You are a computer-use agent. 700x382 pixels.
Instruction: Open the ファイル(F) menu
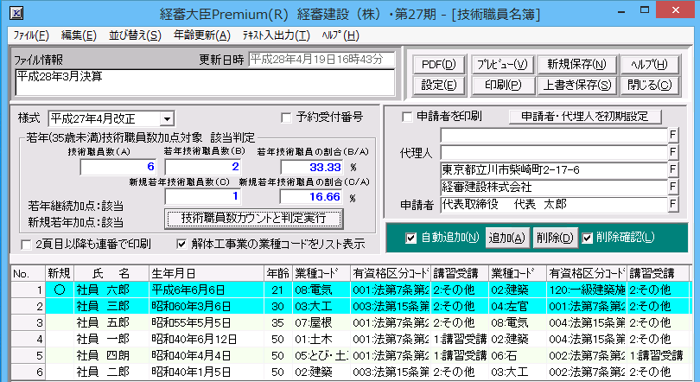point(31,35)
